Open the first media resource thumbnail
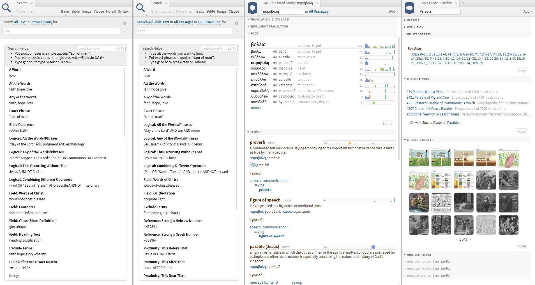Viewport: 535px width, 285px height. [x=419, y=158]
